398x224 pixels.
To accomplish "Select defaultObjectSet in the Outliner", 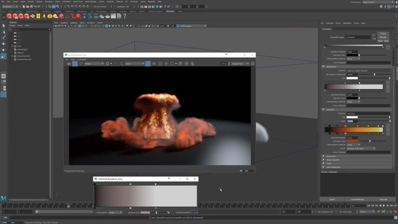I will (24, 59).
